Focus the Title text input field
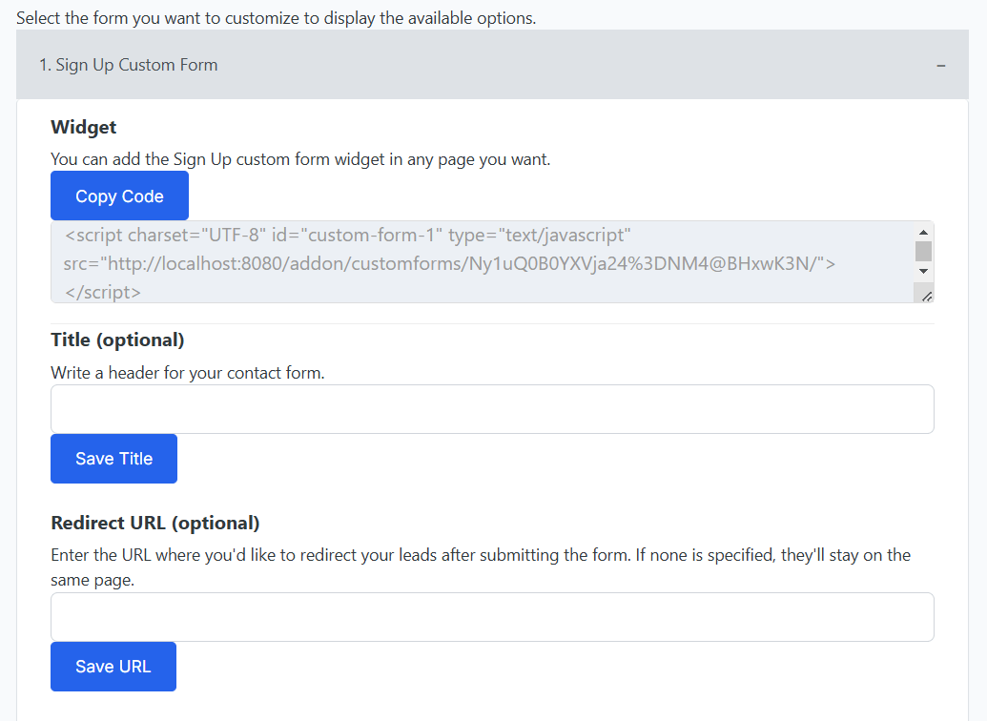The height and width of the screenshot is (721, 987). [492, 409]
